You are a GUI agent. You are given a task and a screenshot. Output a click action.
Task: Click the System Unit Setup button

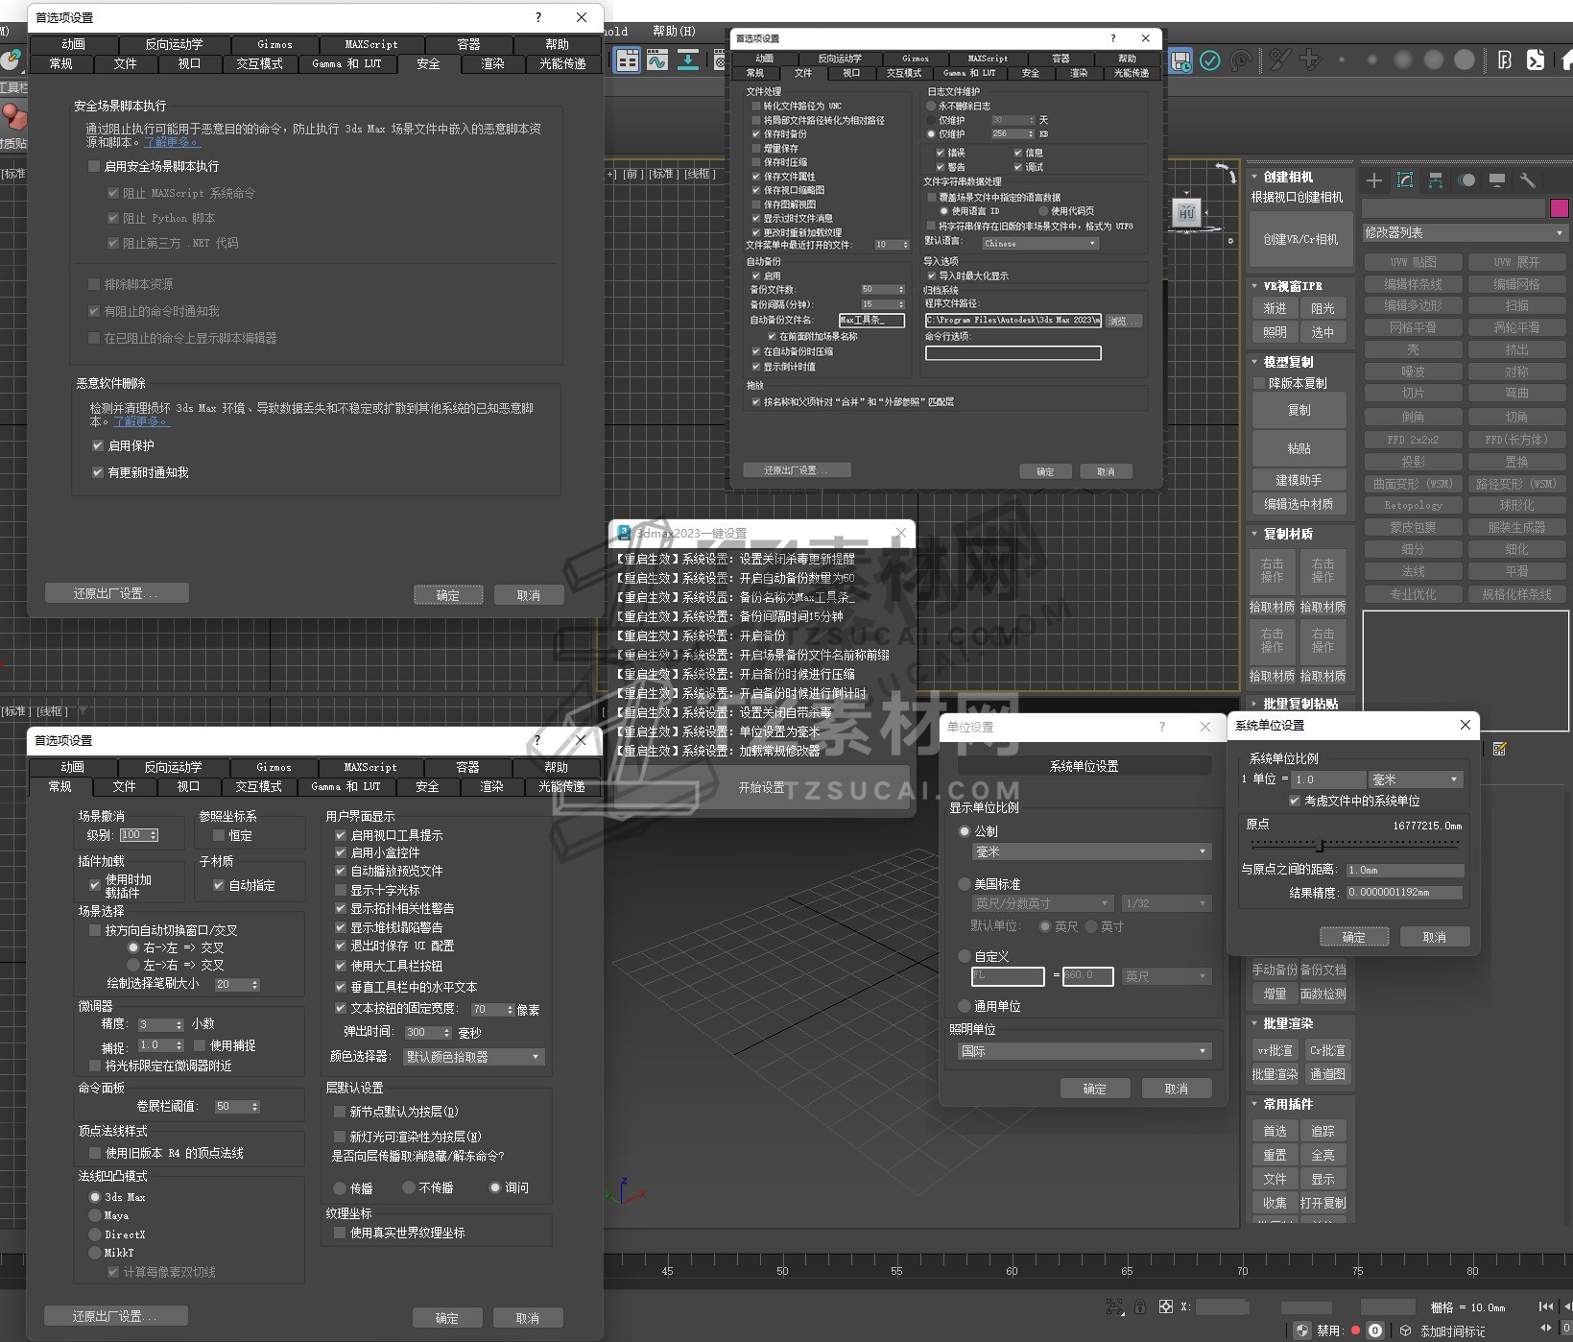point(1084,766)
